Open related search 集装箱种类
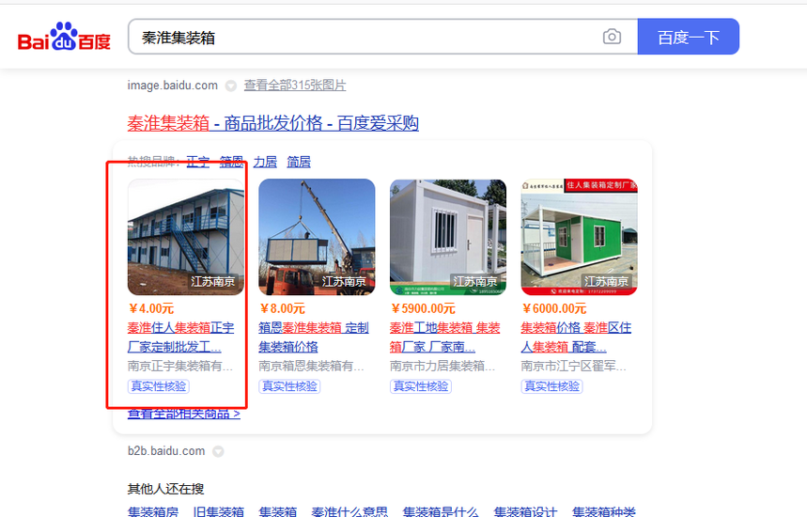 [x=604, y=511]
